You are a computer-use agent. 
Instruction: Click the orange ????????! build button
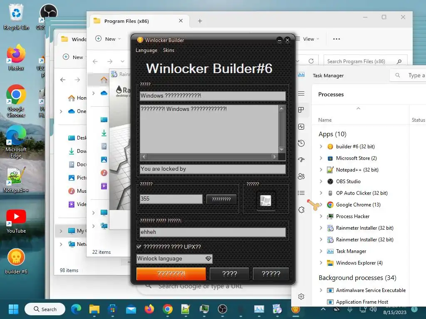171,274
